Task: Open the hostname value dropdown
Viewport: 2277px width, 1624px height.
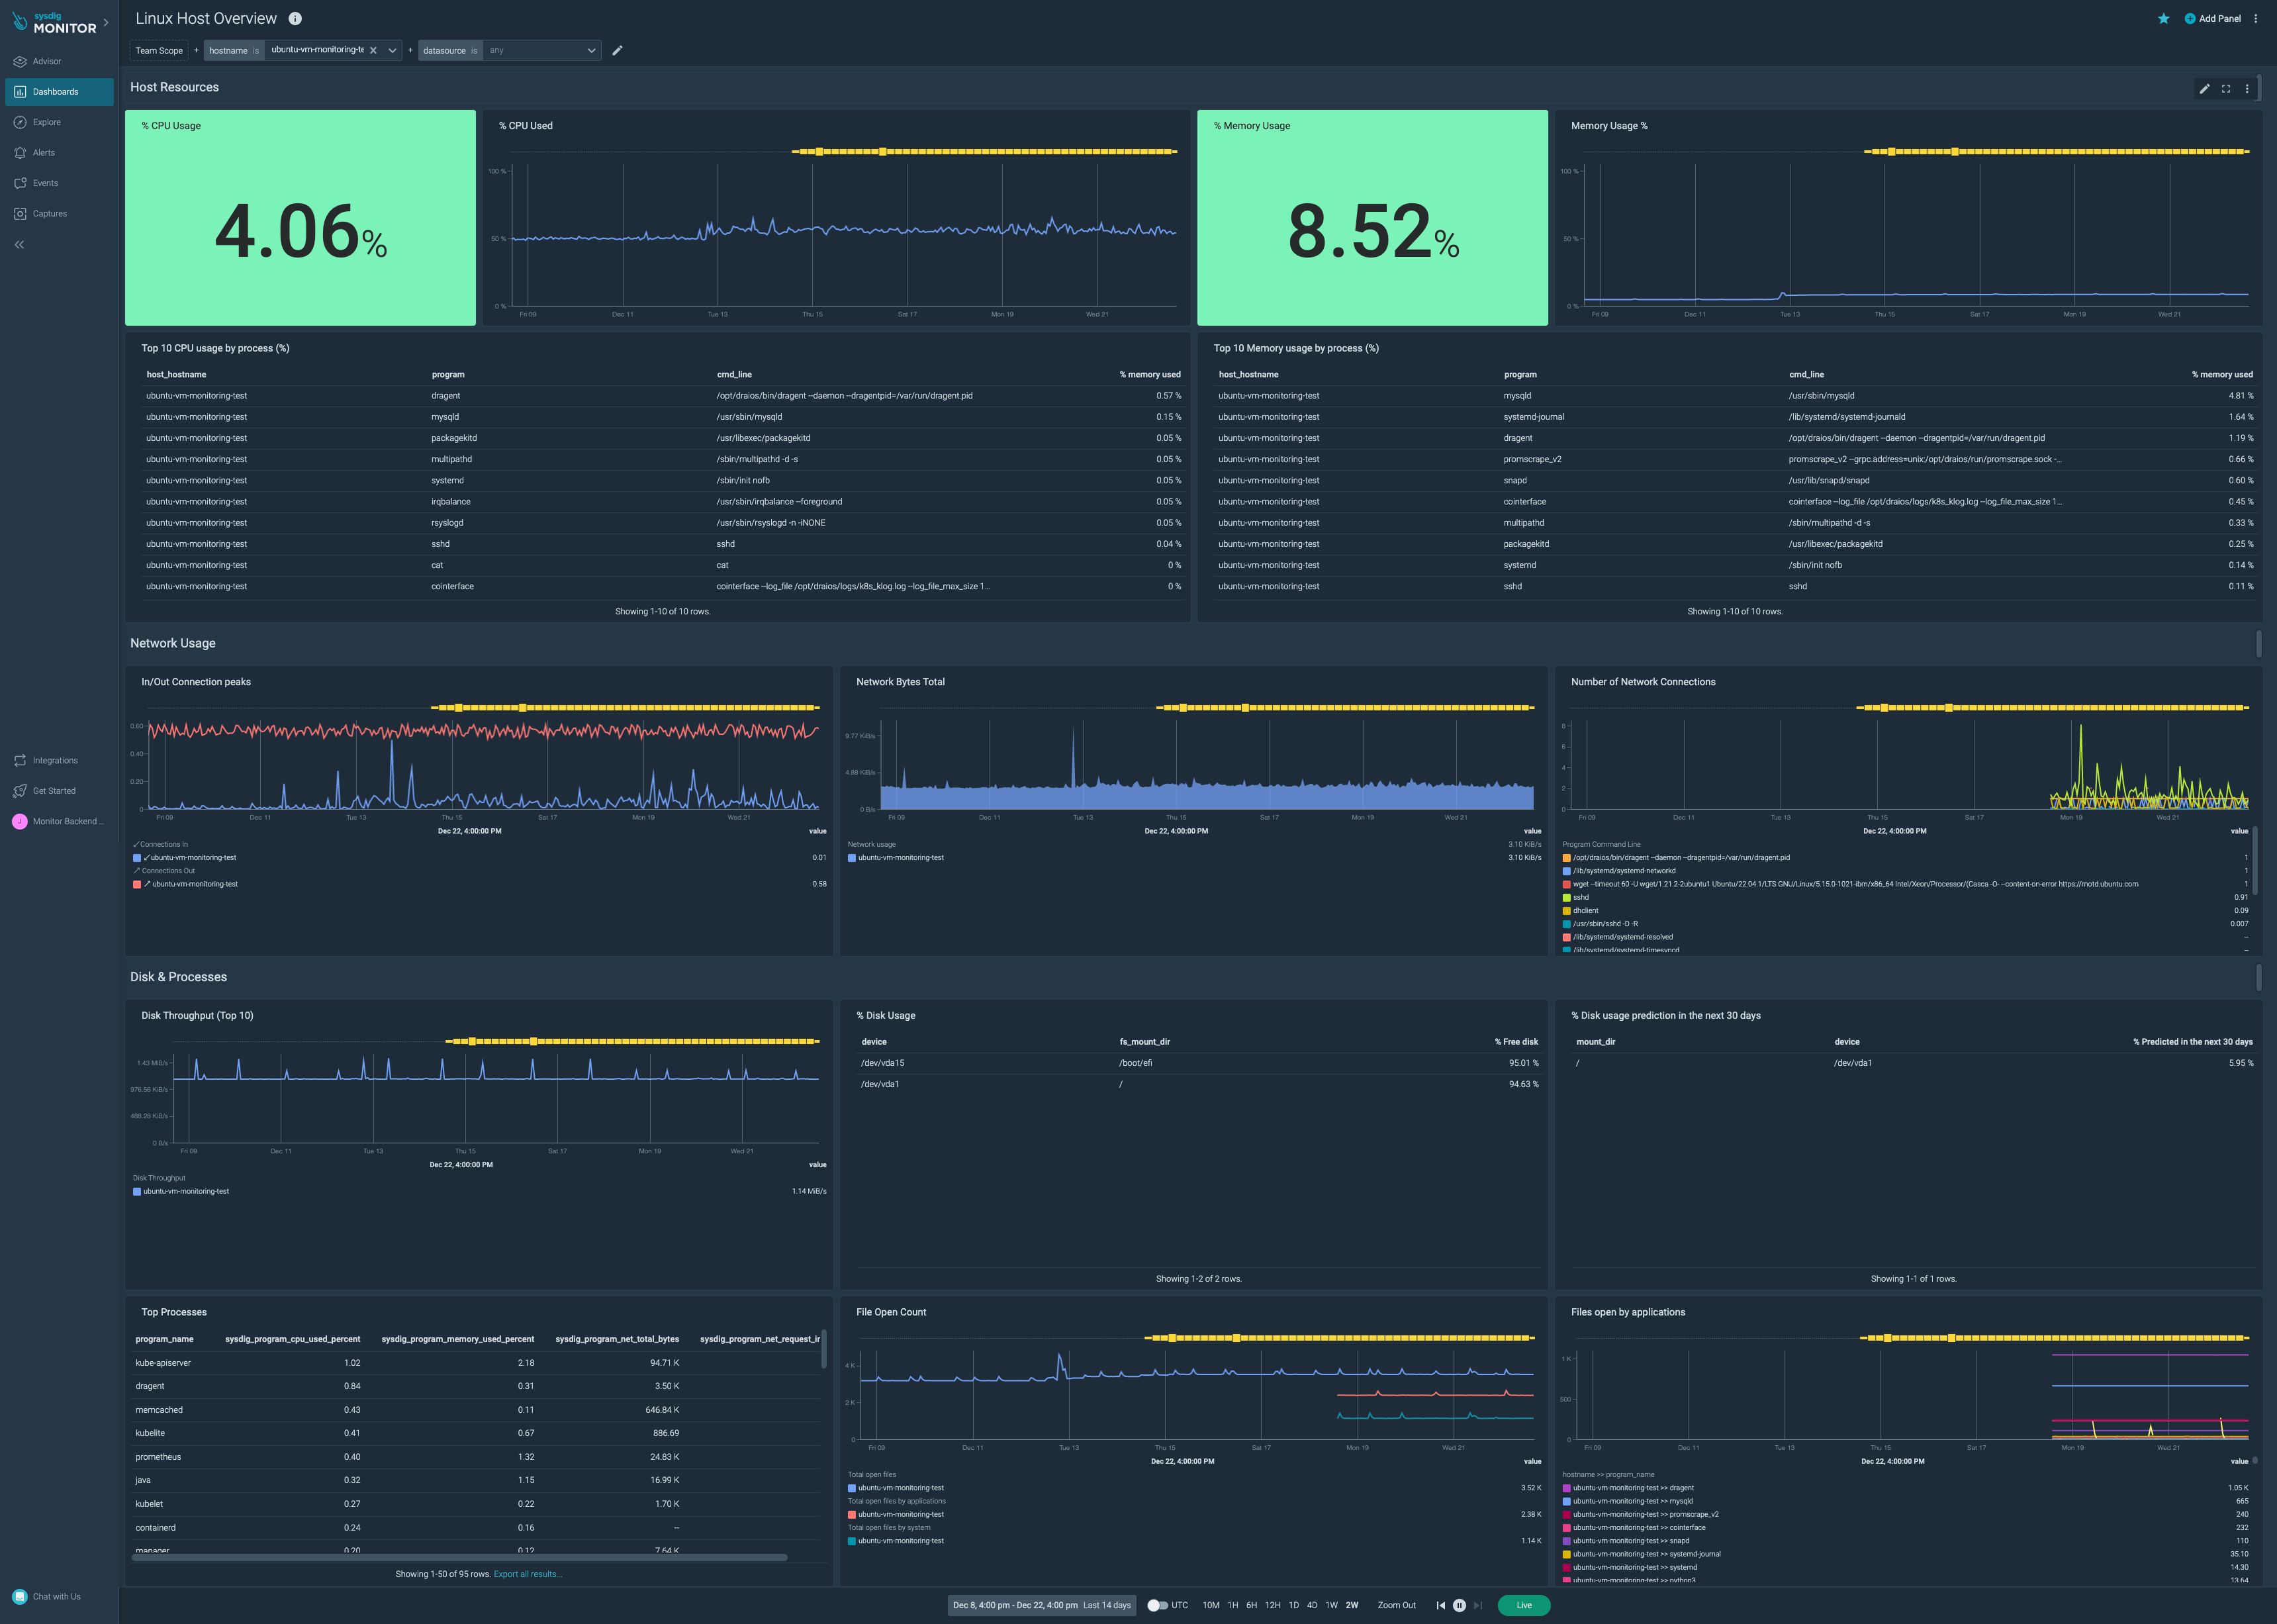Action: [392, 51]
